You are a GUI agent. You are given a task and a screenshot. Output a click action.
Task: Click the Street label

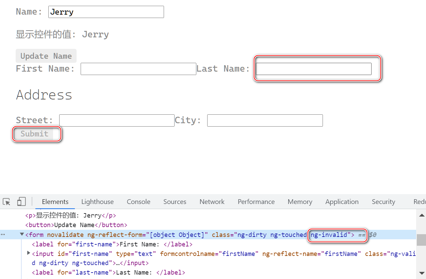(x=35, y=120)
